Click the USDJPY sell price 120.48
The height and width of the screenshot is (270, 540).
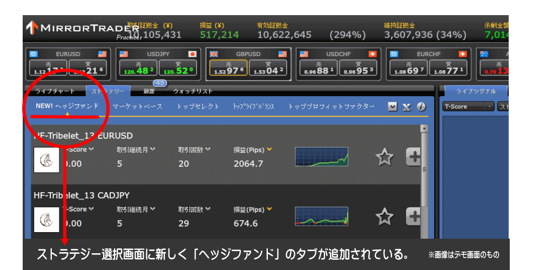click(138, 68)
